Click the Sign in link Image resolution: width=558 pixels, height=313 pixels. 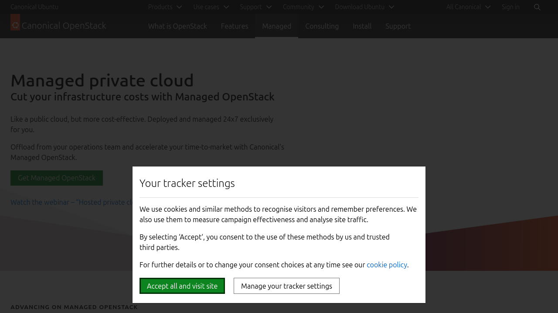tap(510, 7)
